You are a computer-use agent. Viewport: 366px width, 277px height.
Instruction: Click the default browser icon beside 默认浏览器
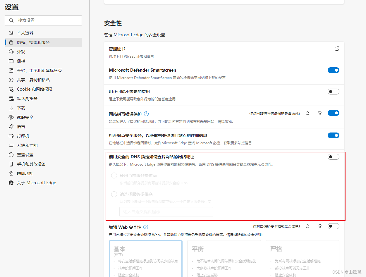pos(11,99)
